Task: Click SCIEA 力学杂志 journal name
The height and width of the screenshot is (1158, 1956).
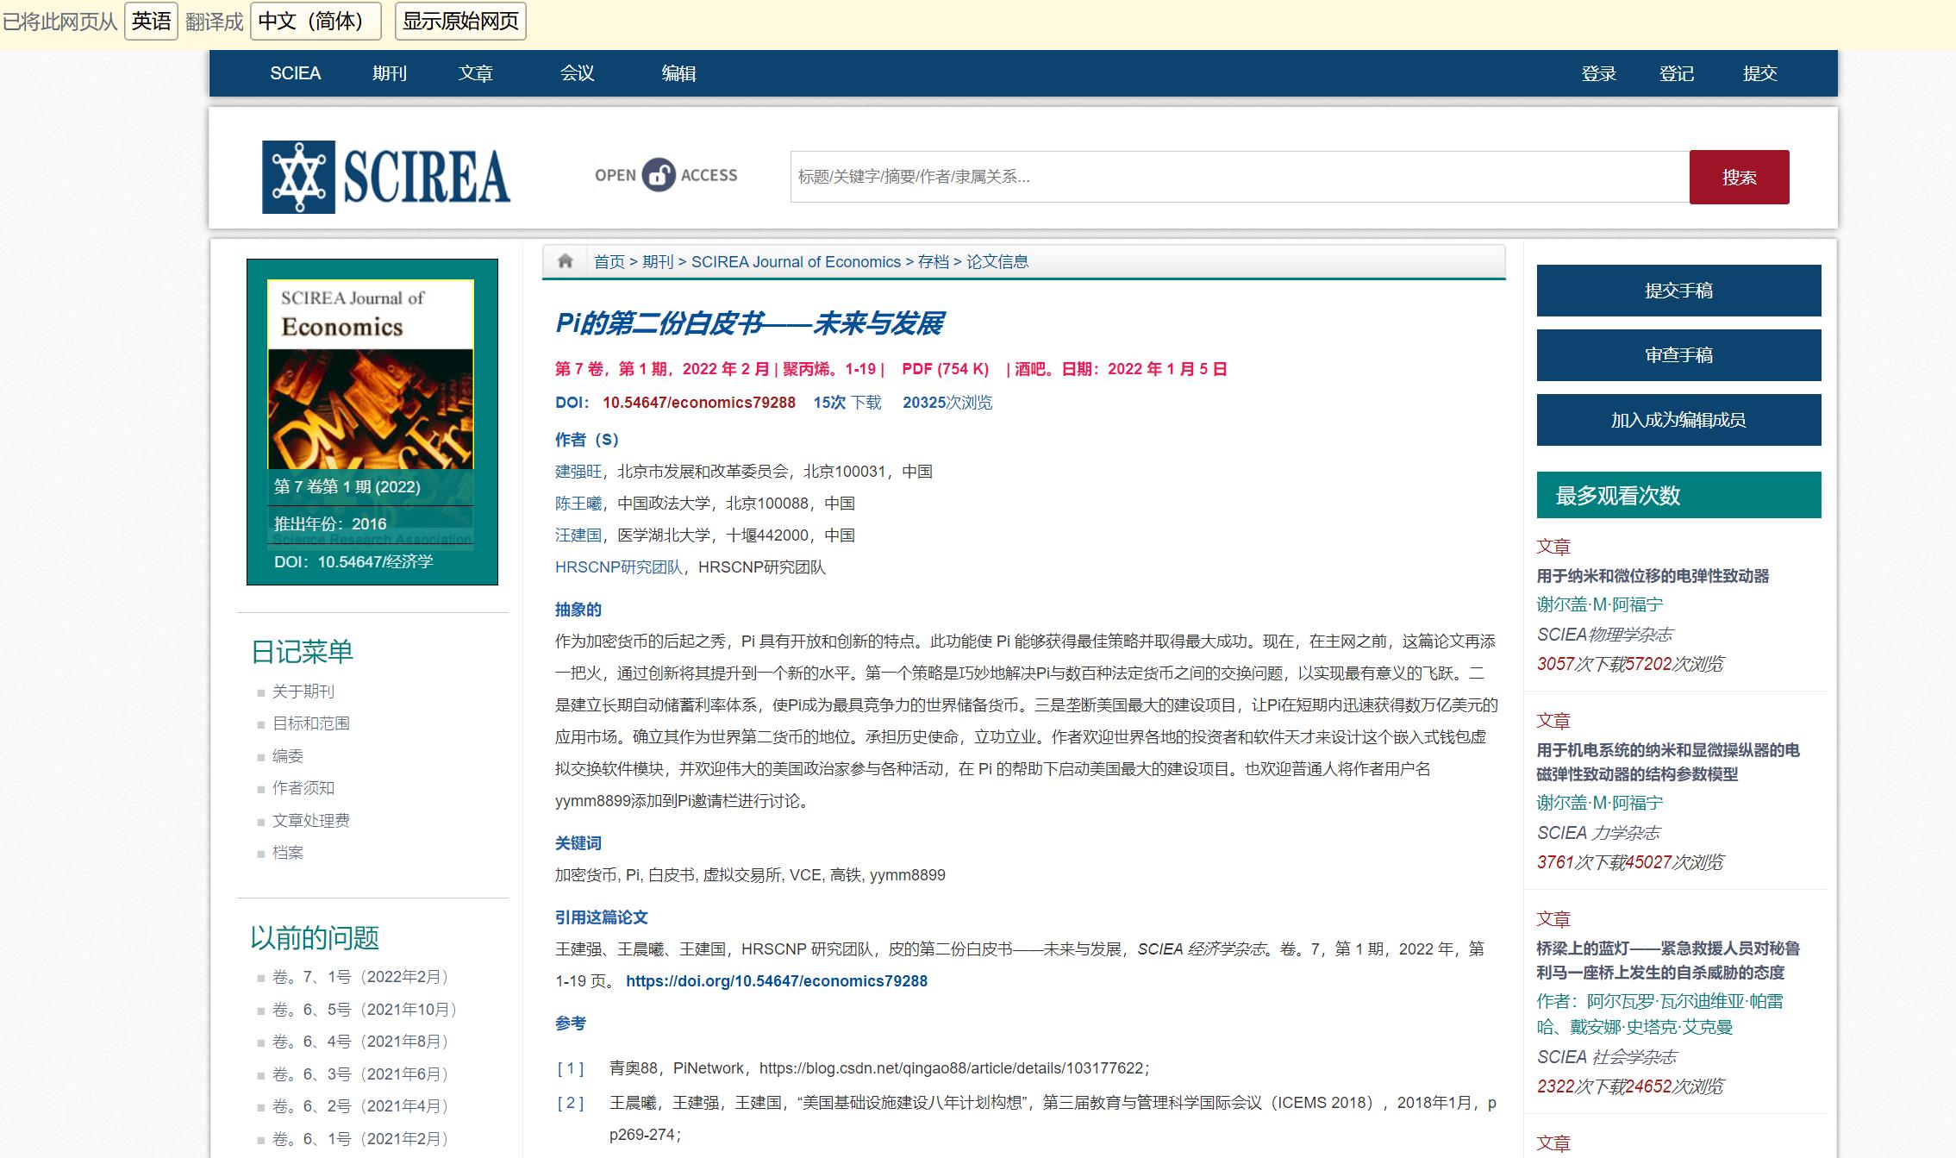Action: (x=1598, y=833)
